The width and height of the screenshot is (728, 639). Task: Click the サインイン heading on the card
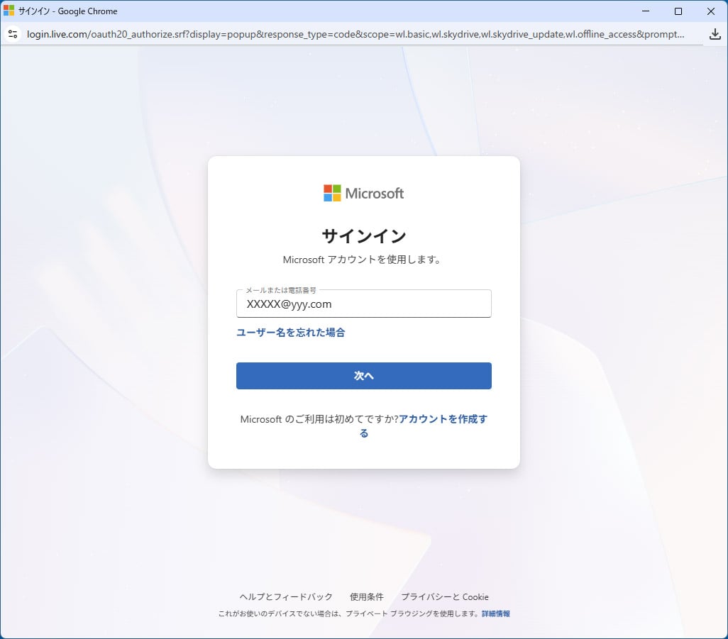[363, 235]
